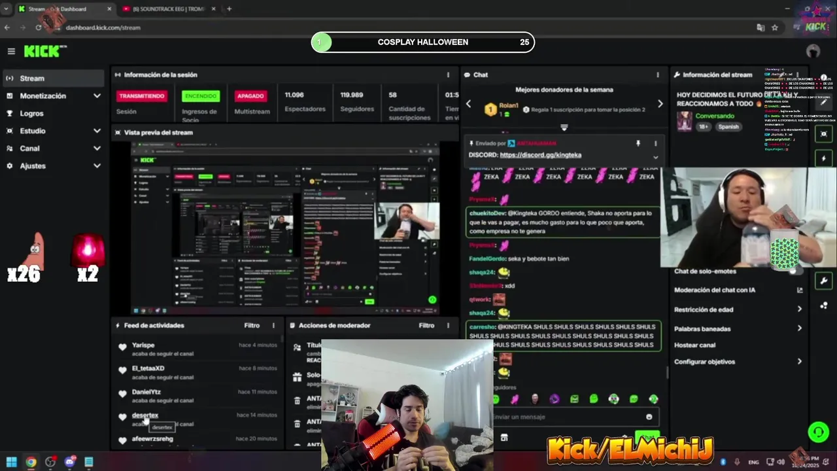The image size is (837, 471).
Task: Click the 119.989 Seguidores count
Action: click(x=352, y=95)
